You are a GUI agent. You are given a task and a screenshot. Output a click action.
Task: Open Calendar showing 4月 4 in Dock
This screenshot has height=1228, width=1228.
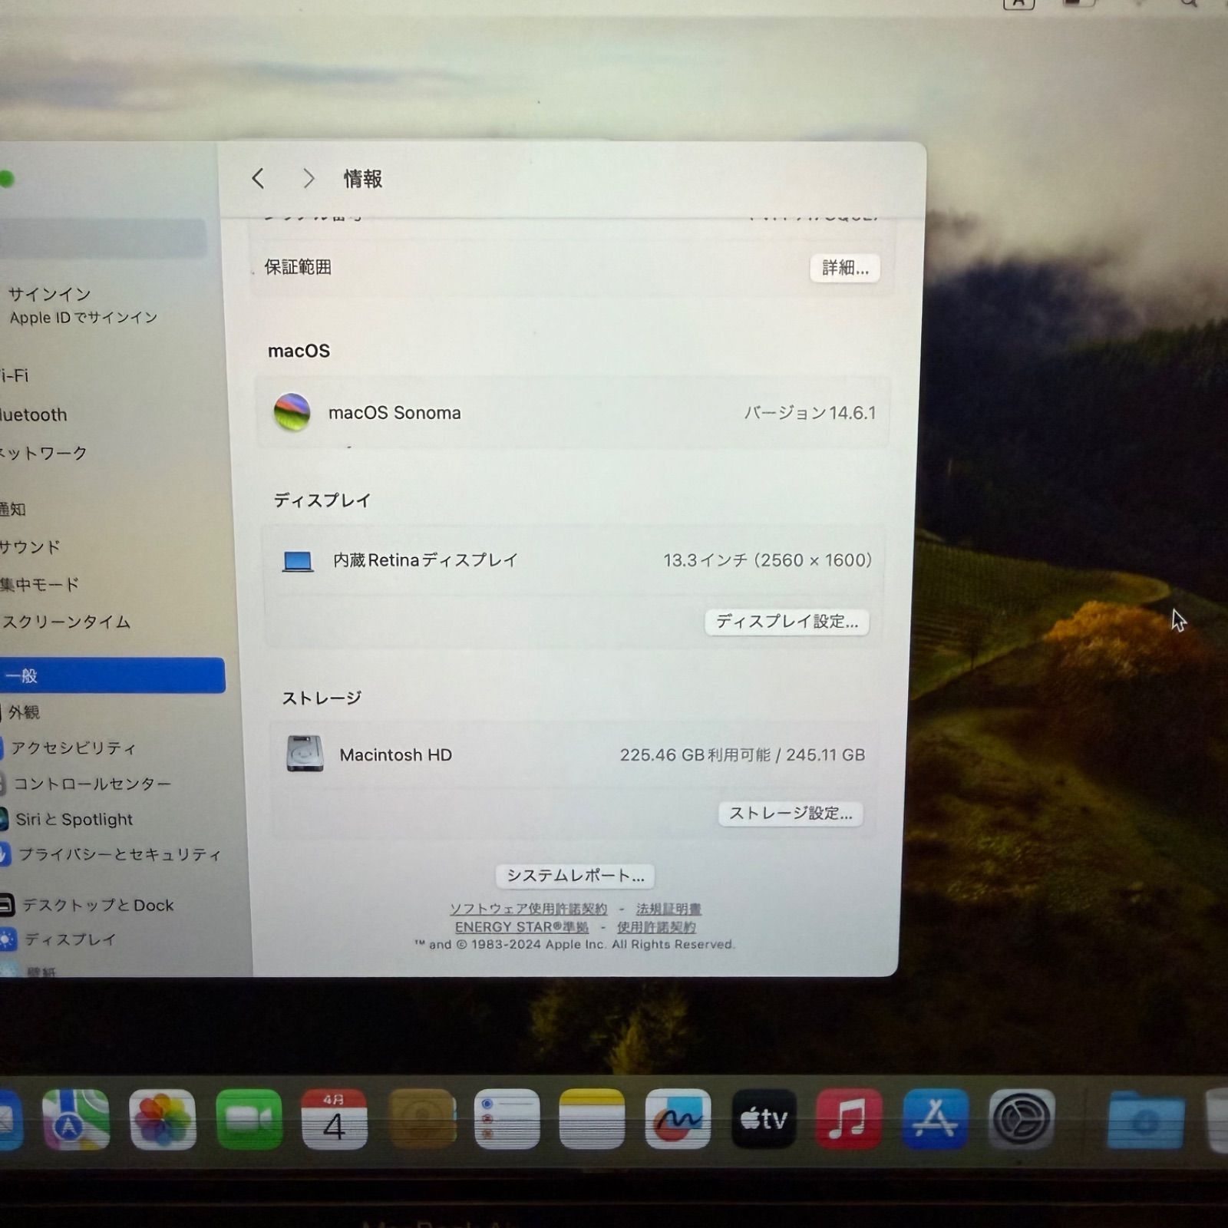coord(334,1119)
